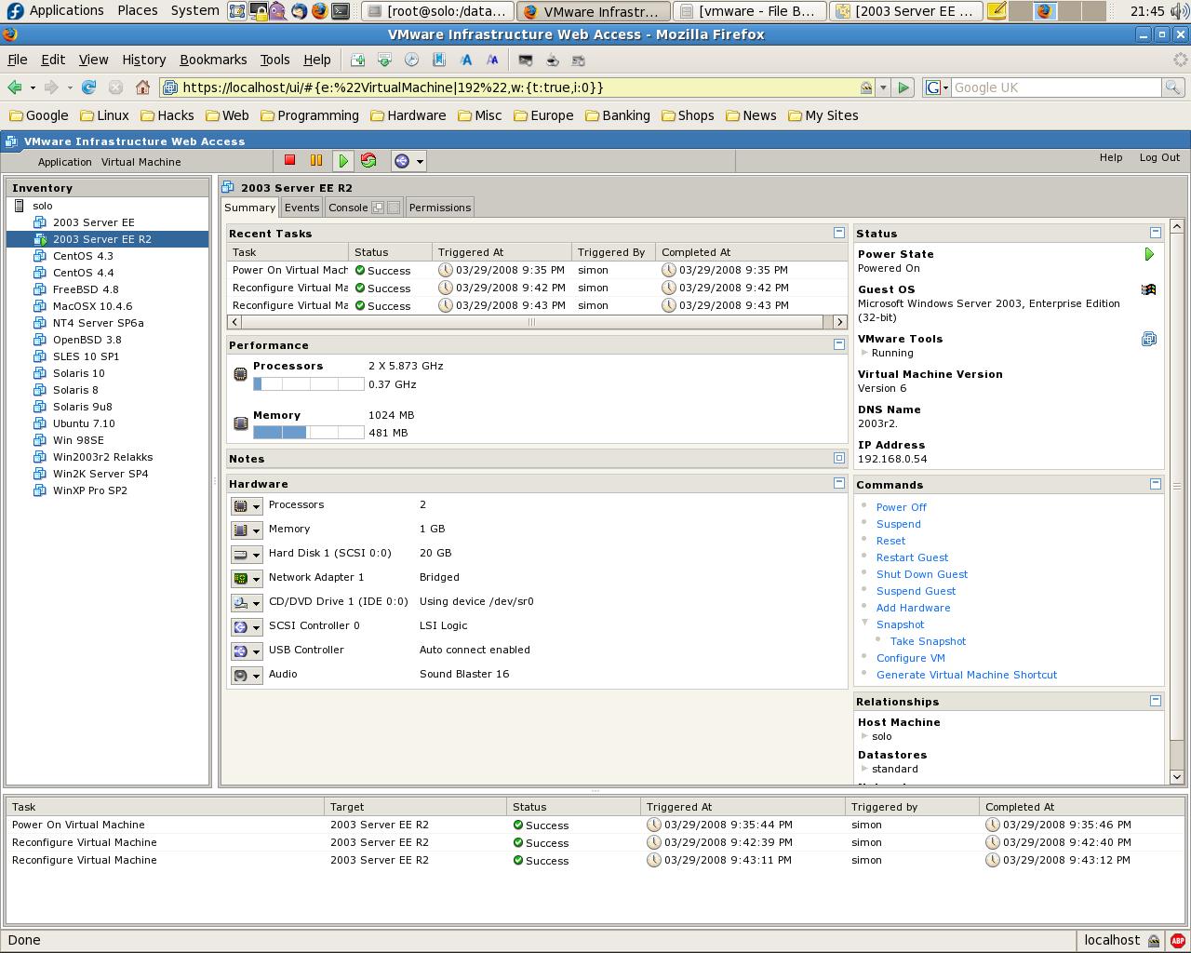The image size is (1191, 953).
Task: Click the Help link
Action: pos(1111,157)
